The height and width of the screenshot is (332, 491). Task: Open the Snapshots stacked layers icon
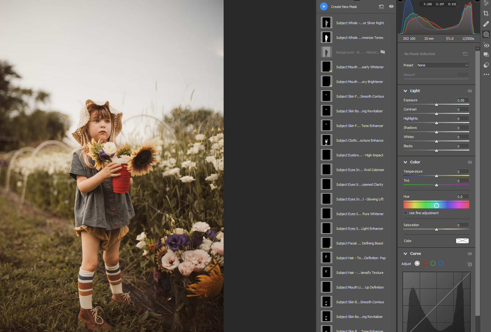pos(486,55)
